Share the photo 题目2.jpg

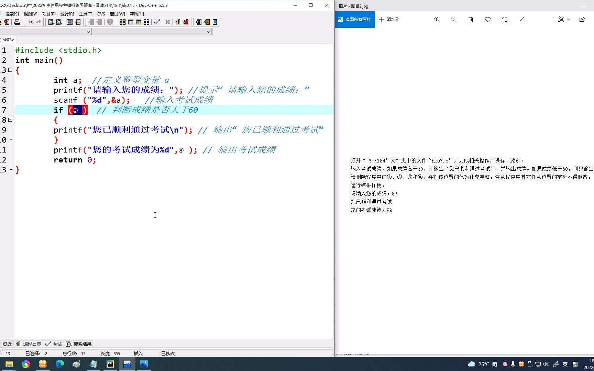582,20
